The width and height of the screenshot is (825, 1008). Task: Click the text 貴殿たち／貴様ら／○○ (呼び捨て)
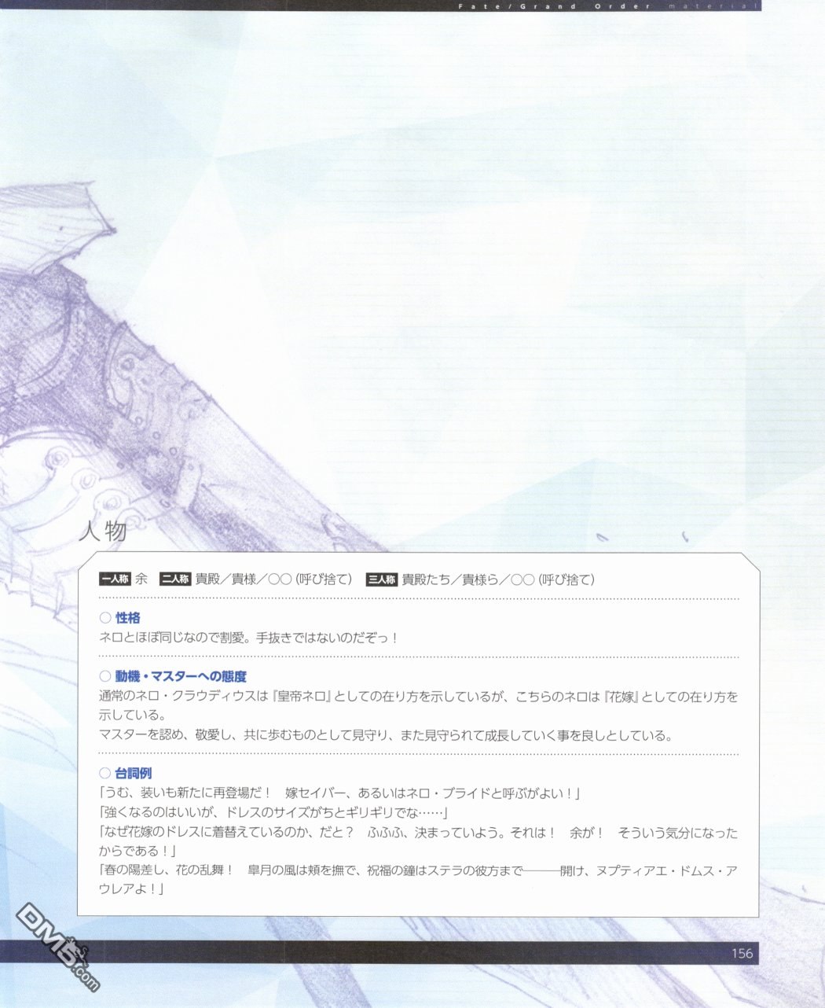coord(498,579)
